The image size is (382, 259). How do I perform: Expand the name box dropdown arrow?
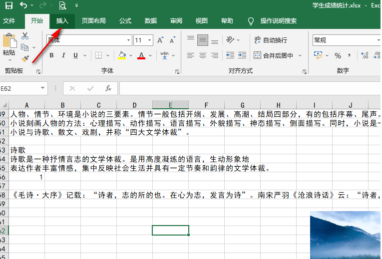tap(42, 88)
